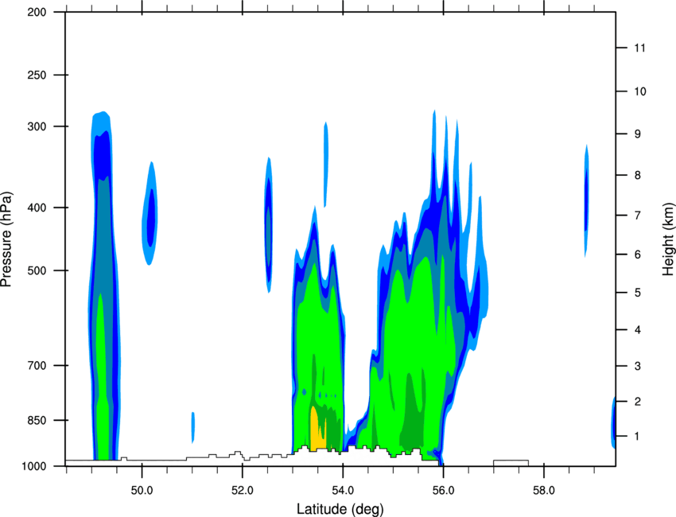
Task: Select the 250 pressure tick label
Action: [37, 75]
